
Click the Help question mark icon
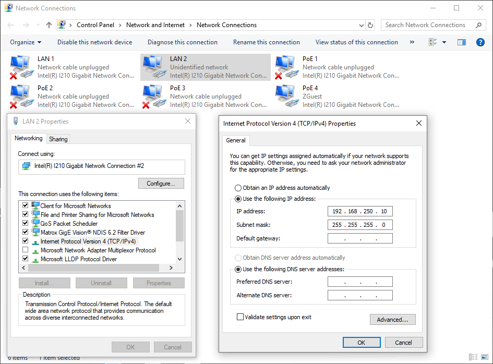point(480,42)
